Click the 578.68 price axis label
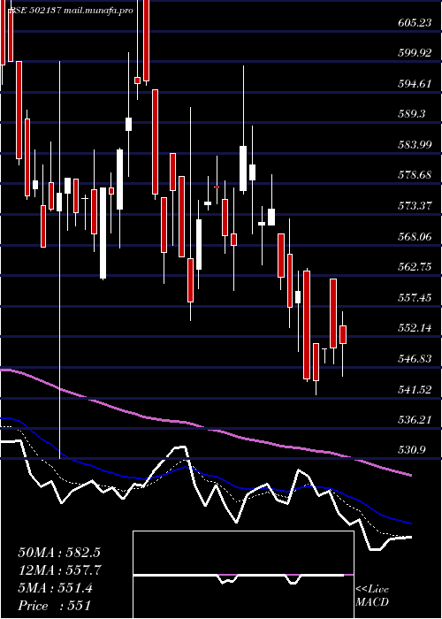Viewport: 442px width, 619px height. point(415,175)
